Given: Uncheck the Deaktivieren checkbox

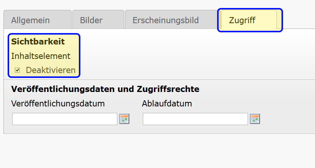Looking at the screenshot, I should [x=18, y=70].
